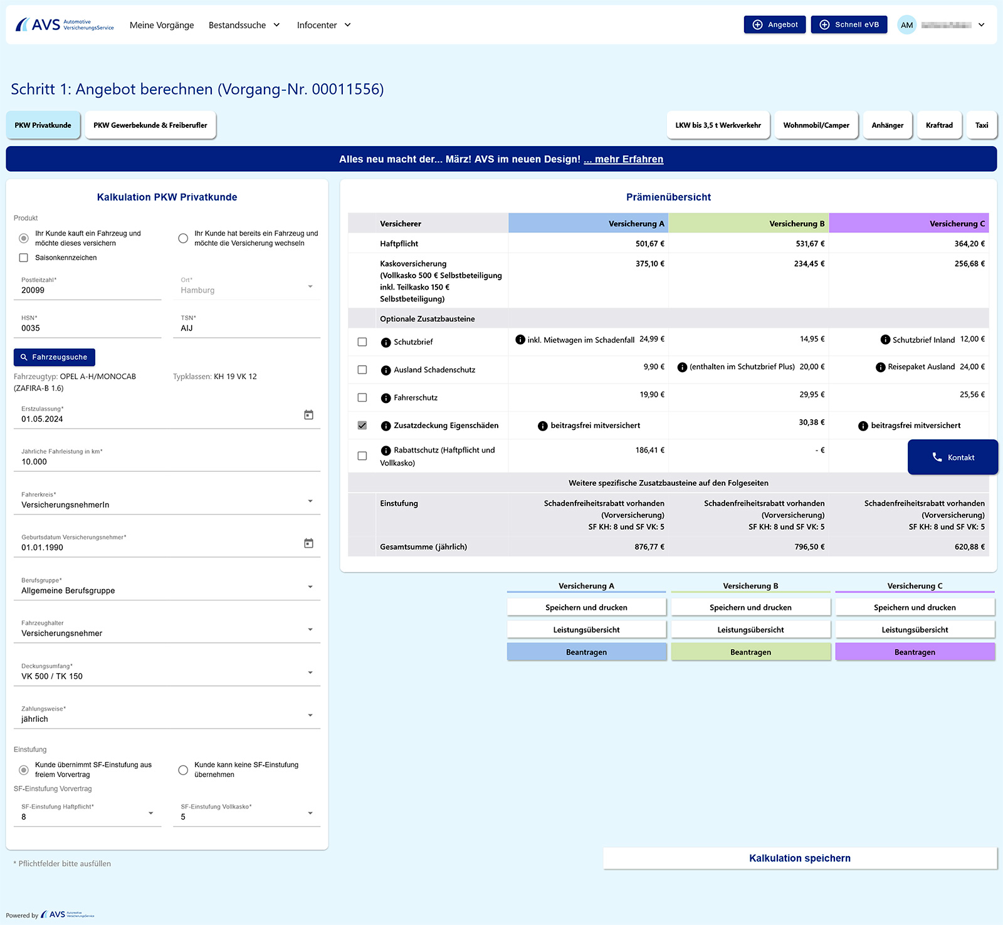The height and width of the screenshot is (925, 1003).
Task: Open Meine Vorgänge menu item
Action: [162, 25]
